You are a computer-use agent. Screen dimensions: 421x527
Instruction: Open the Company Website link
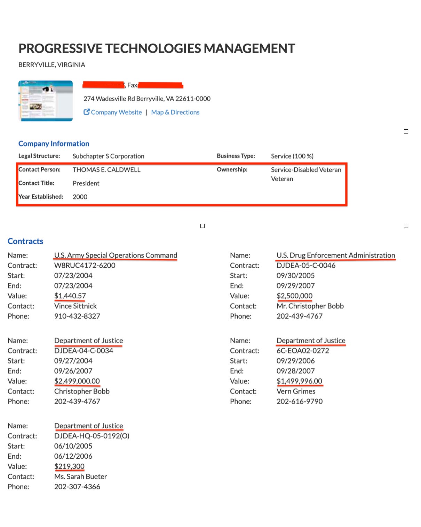click(116, 112)
